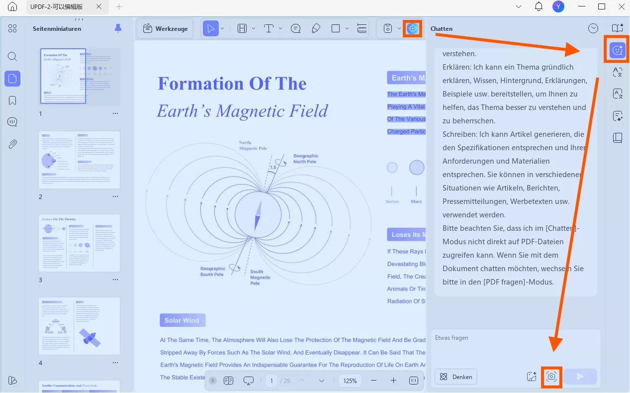This screenshot has height=393, width=630.
Task: Open the four-dots grid icon in left sidebar
Action: point(12,28)
